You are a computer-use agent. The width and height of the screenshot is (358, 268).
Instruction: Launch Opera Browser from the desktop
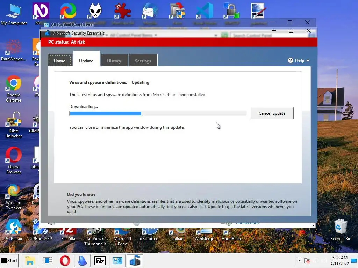tap(14, 161)
